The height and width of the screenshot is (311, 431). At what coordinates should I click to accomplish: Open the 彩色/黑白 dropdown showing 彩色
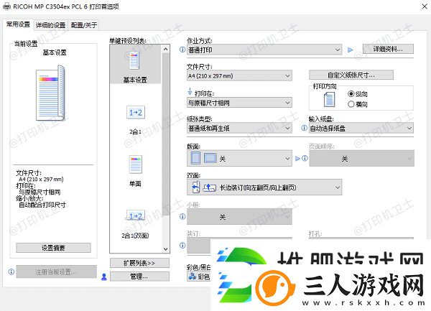(x=199, y=277)
